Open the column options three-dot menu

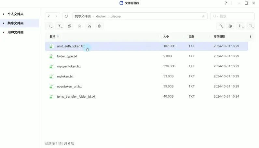pos(250,36)
